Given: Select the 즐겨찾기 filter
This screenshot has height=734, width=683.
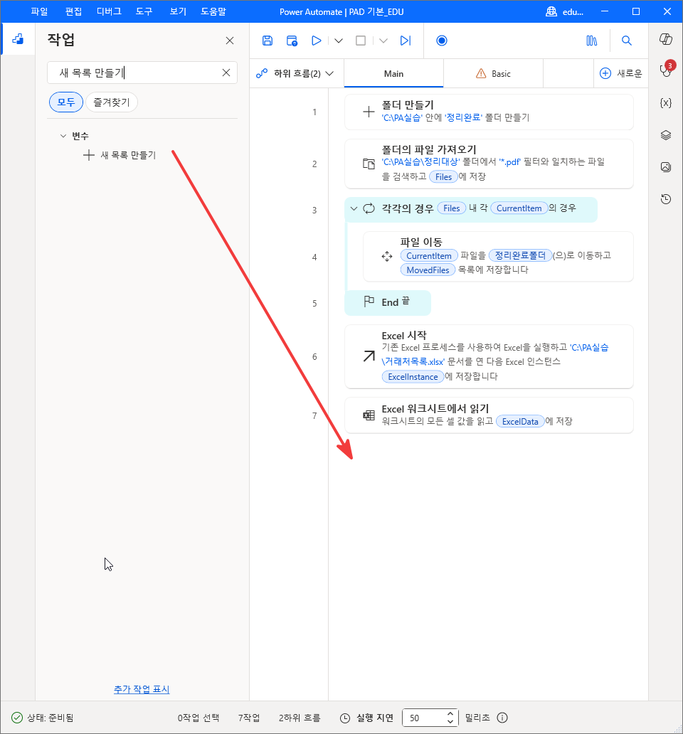Looking at the screenshot, I should point(112,102).
